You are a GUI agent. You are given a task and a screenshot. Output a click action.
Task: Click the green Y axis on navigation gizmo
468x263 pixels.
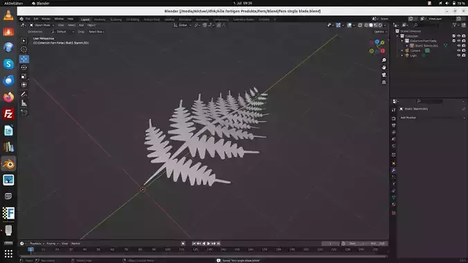(382, 43)
